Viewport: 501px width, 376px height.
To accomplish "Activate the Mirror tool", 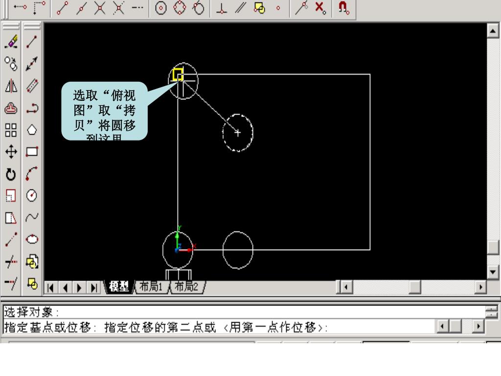I will pos(11,86).
